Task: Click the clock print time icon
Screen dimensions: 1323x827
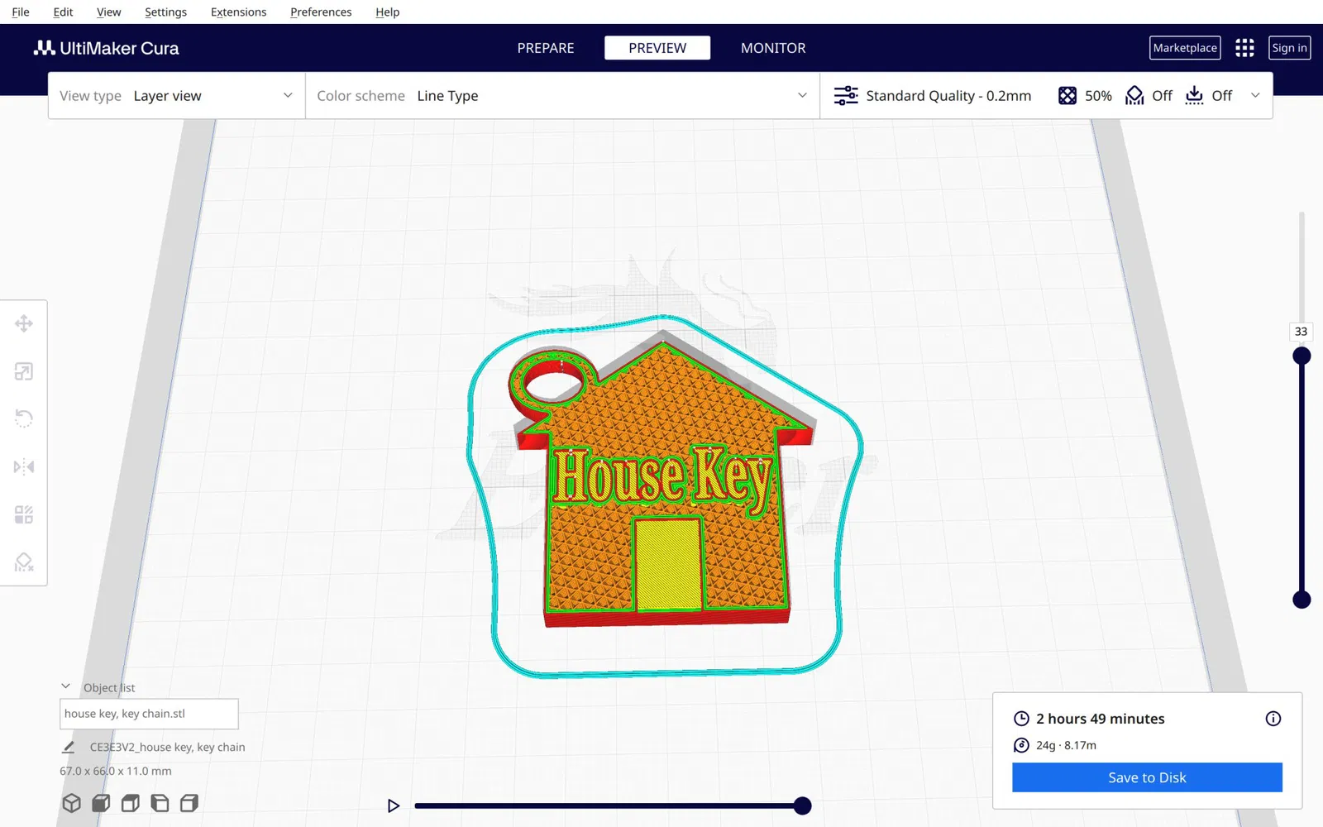Action: click(1022, 719)
